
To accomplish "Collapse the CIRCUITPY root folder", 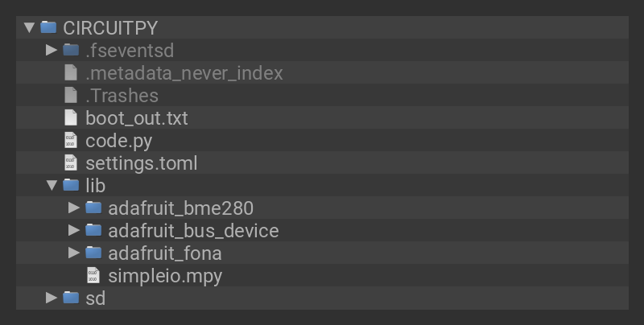I will pyautogui.click(x=30, y=27).
